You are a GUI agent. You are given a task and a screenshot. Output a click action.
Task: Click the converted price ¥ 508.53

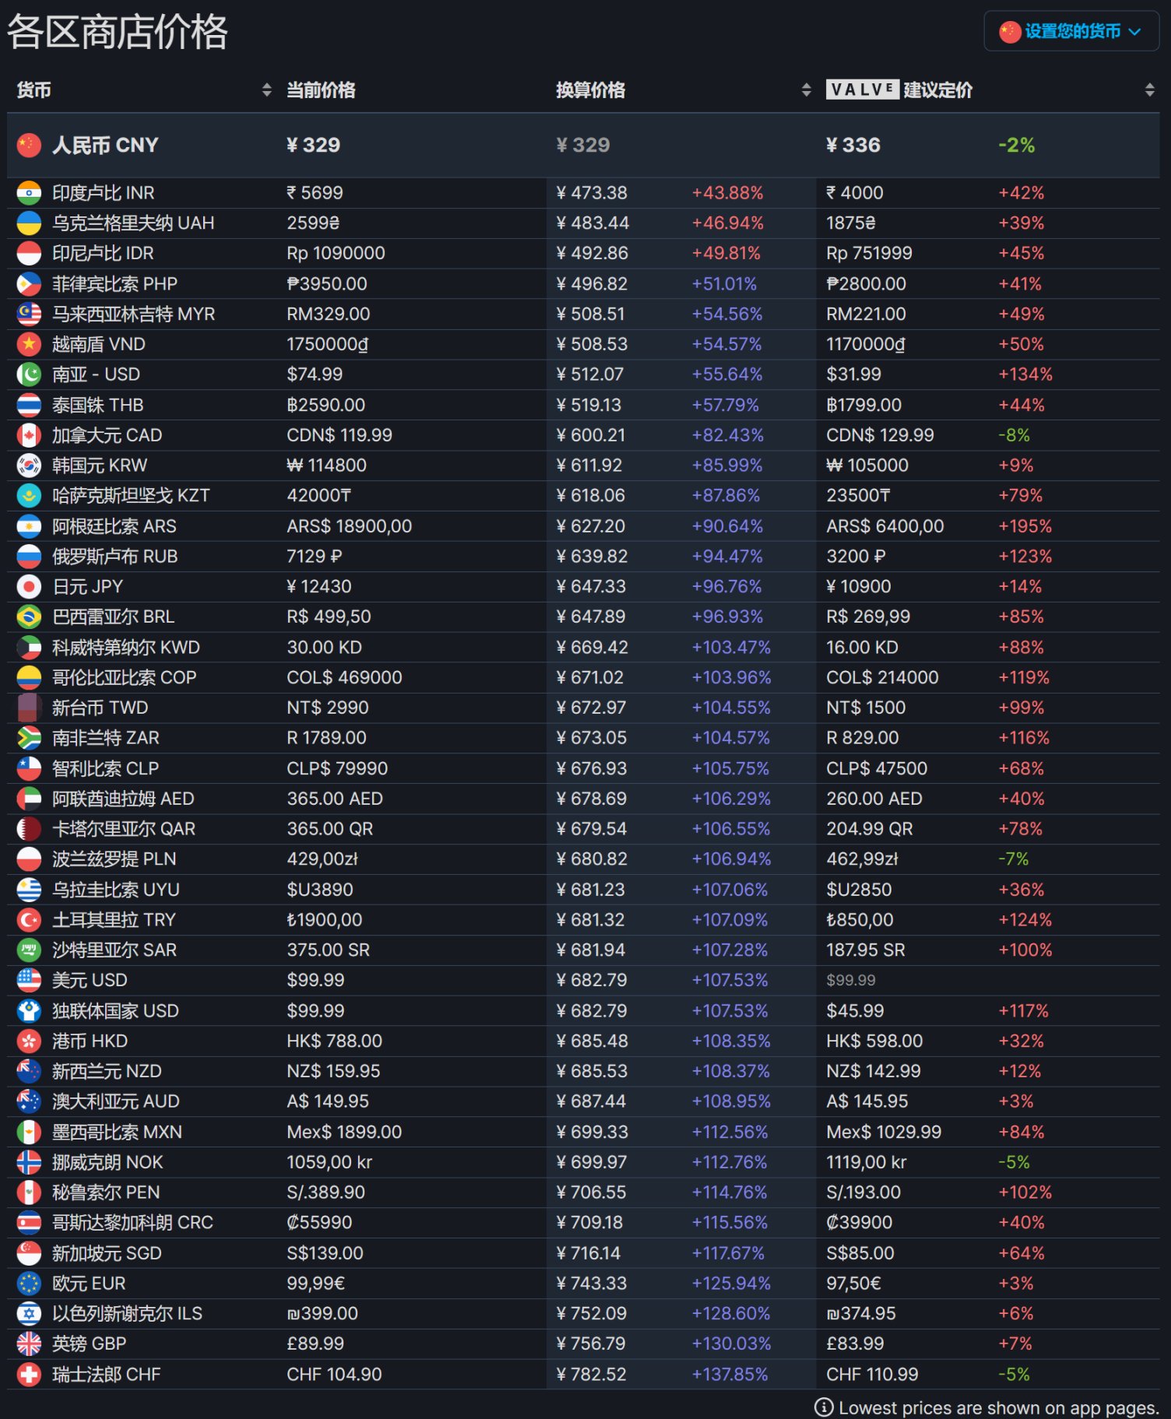tap(592, 344)
